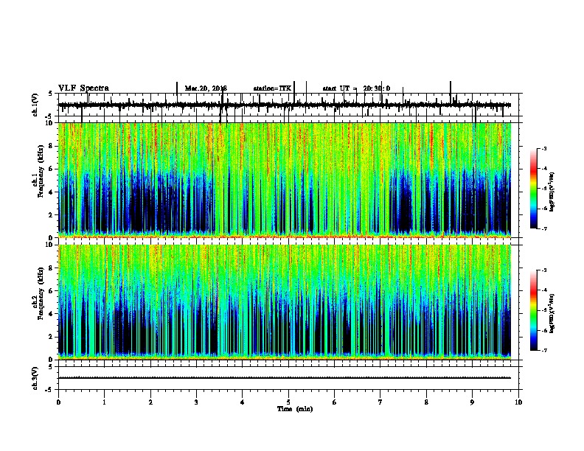Click the "8" tick on the time axis
The width and height of the screenshot is (584, 451).
point(426,402)
